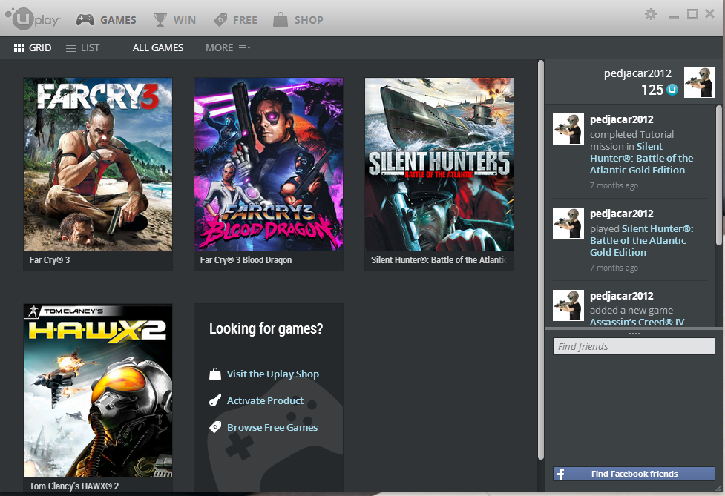Screen dimensions: 725x496
Task: Open the Far Cry 3 Blood Dragon cover
Action: tap(269, 164)
